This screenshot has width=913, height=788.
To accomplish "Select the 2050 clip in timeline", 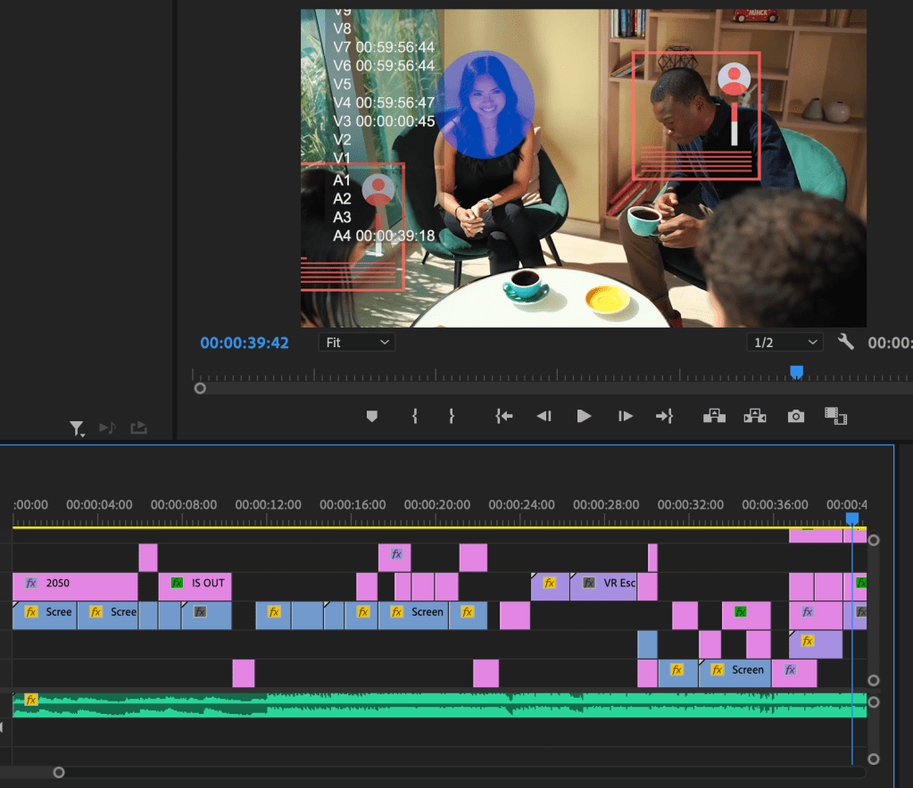I will (x=75, y=584).
